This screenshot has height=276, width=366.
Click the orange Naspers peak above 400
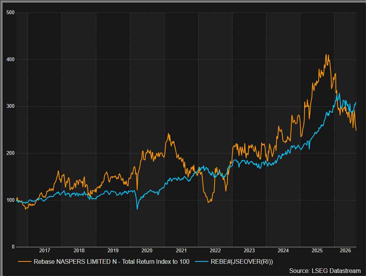(326, 55)
